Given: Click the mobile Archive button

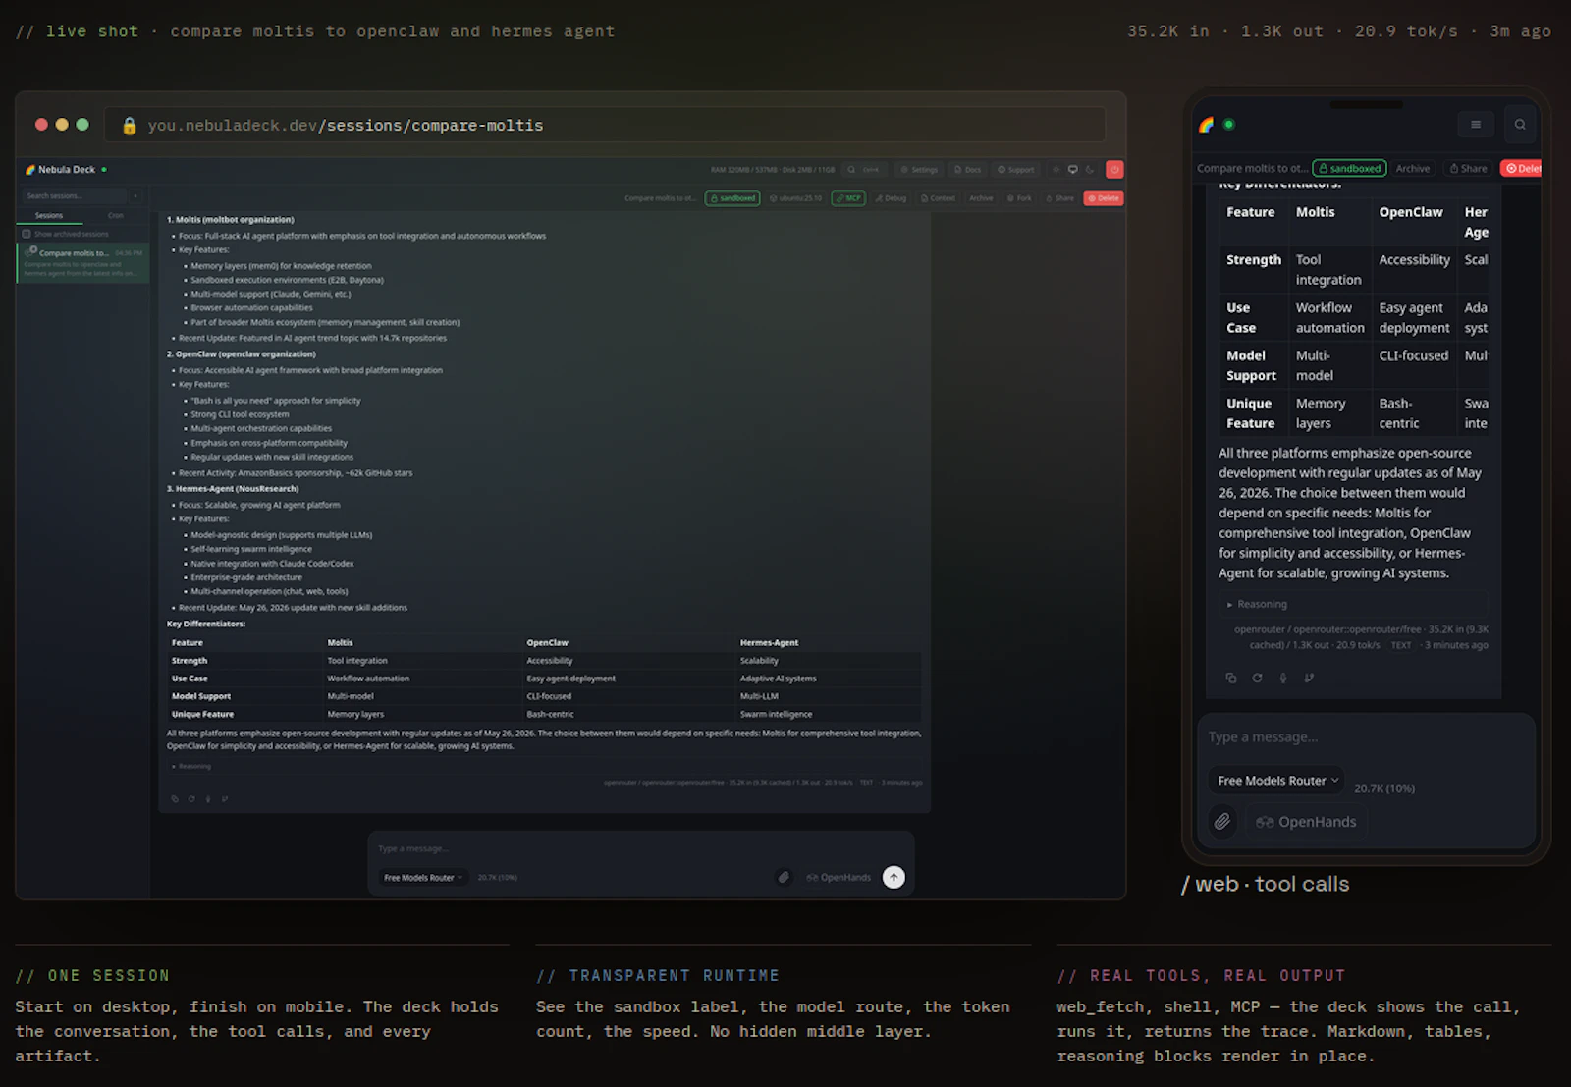Looking at the screenshot, I should [x=1413, y=169].
